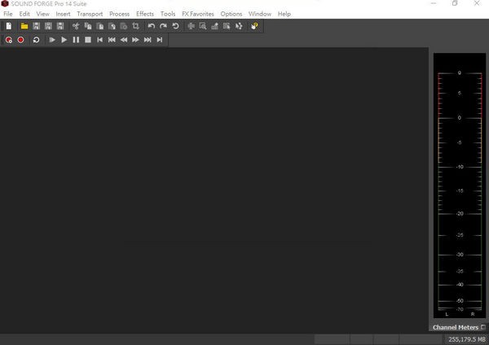Click the SOUND FORGE app icon in title bar

point(5,3)
